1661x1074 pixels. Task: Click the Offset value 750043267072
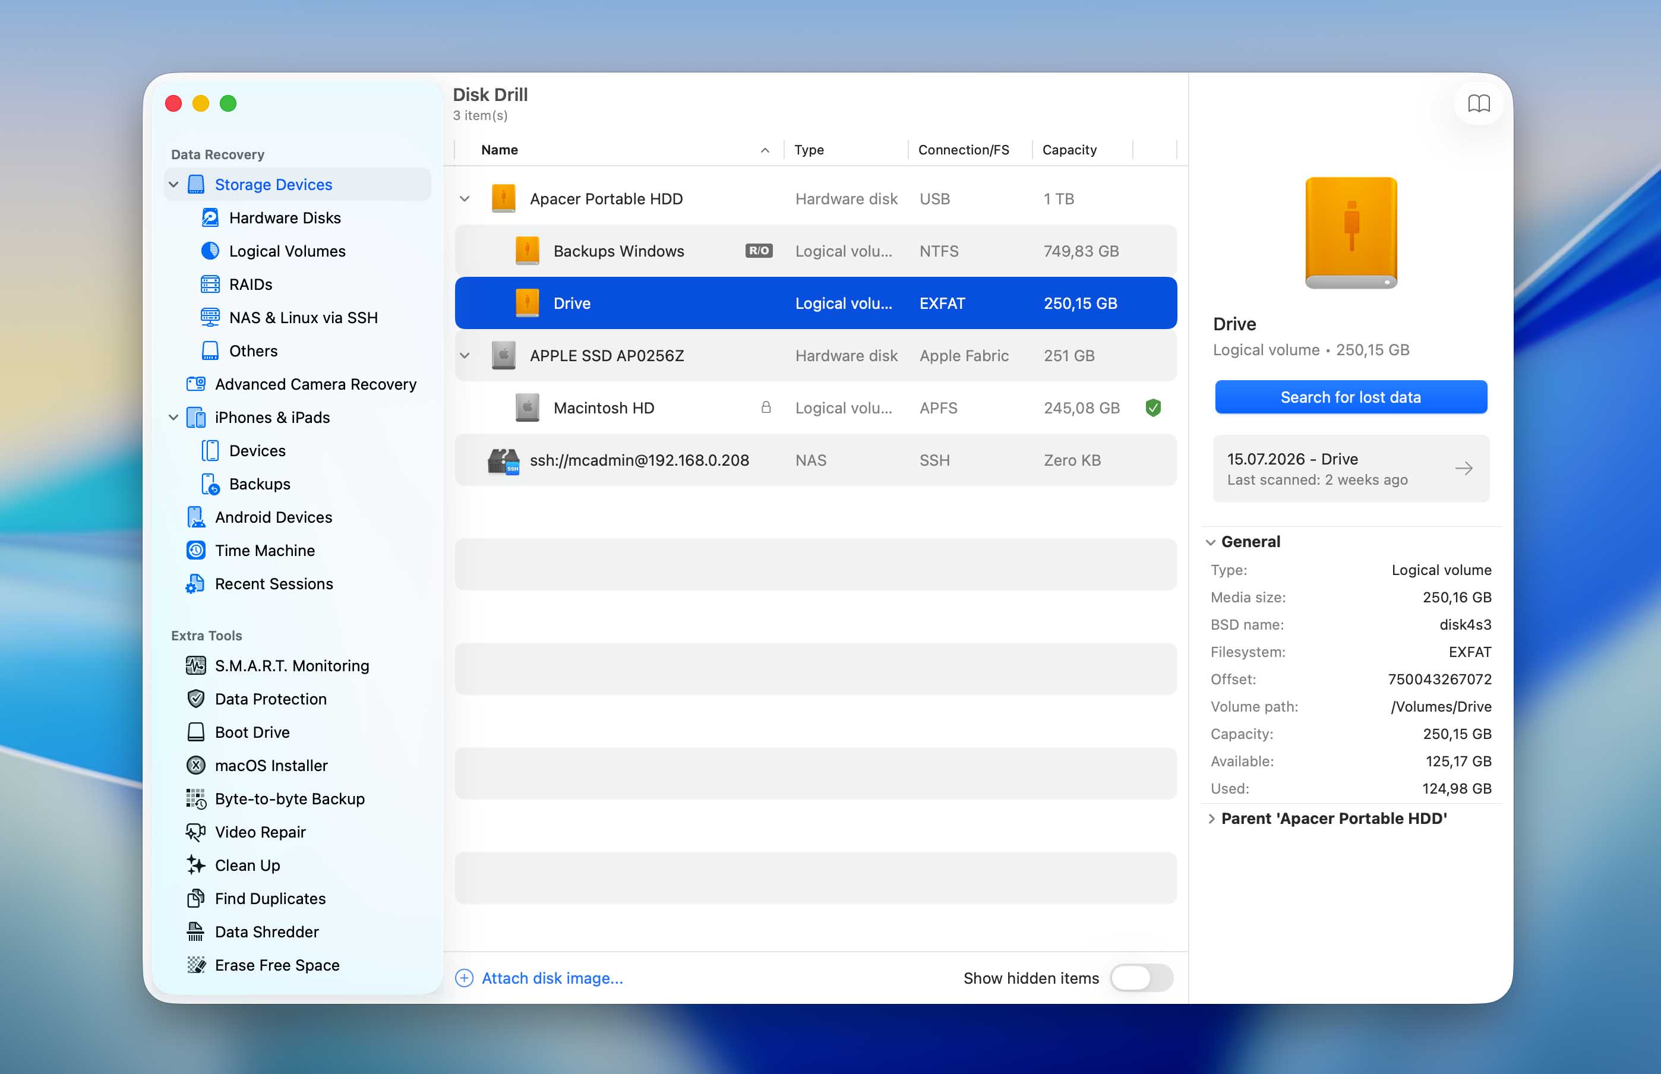[x=1439, y=680]
